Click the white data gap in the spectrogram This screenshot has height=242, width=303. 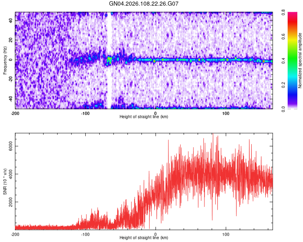click(109, 60)
